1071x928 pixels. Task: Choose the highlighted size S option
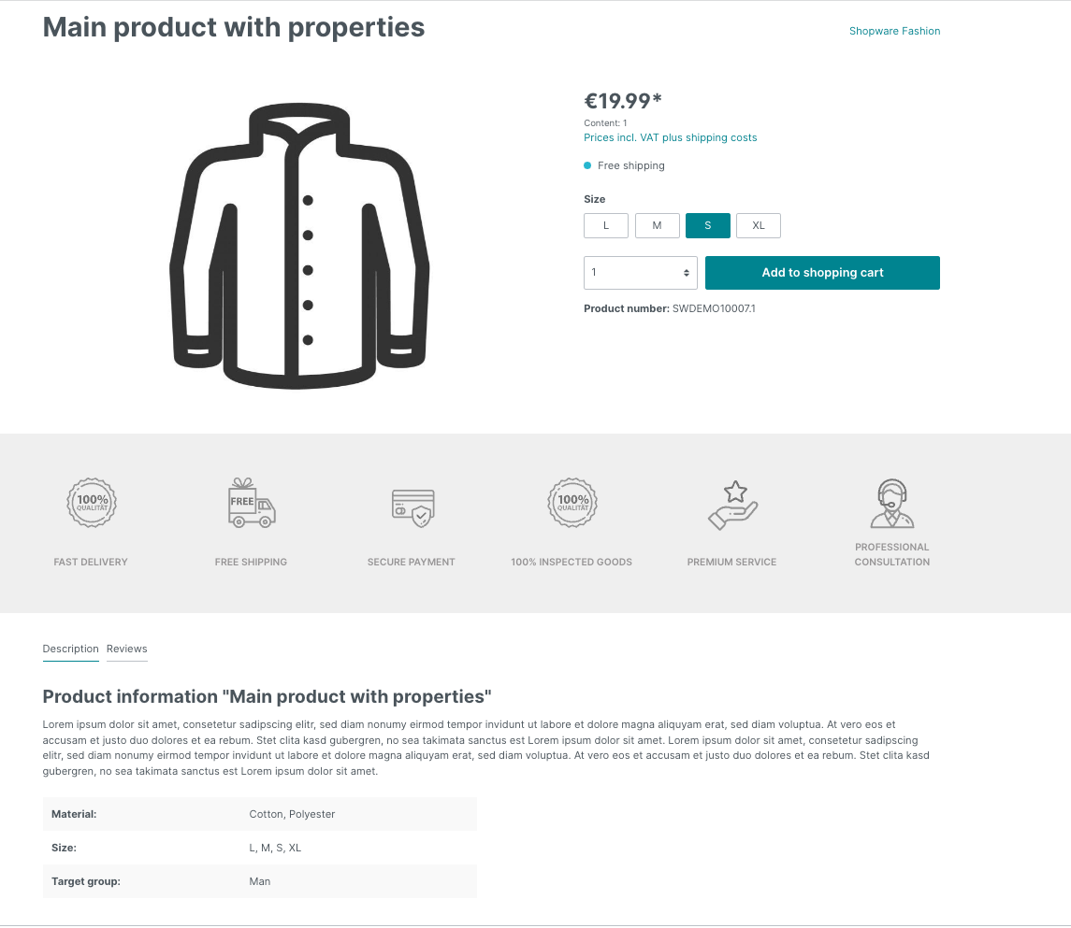[x=708, y=226]
